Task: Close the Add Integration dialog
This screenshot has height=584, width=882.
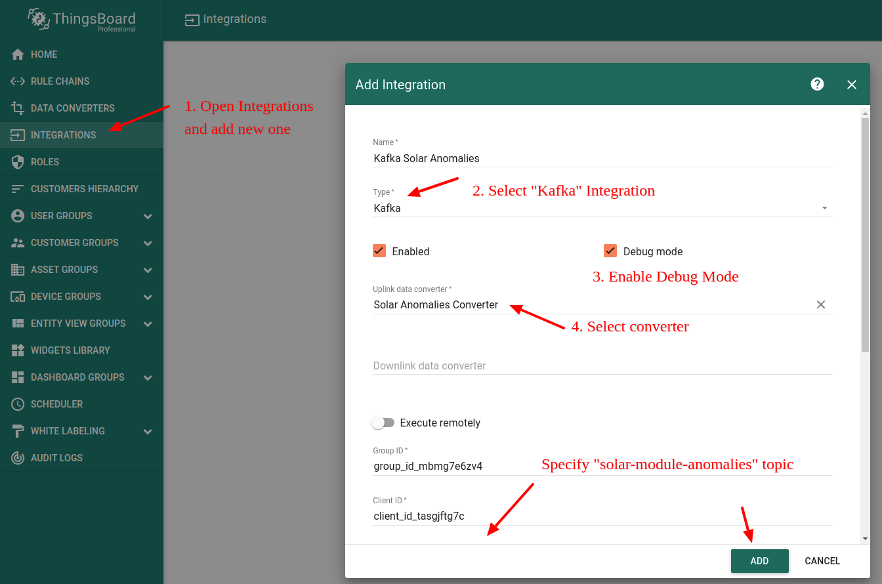Action: coord(852,85)
